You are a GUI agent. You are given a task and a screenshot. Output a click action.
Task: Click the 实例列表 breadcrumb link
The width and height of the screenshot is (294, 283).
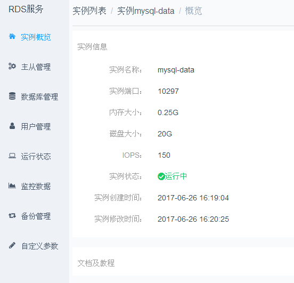(89, 11)
